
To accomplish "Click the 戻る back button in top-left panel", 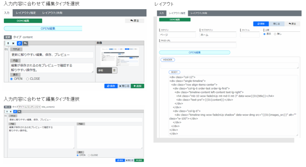I will [134, 21].
